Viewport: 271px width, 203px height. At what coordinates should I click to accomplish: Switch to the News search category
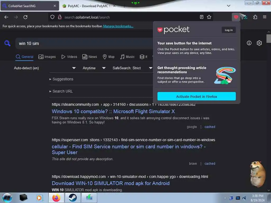click(90, 57)
